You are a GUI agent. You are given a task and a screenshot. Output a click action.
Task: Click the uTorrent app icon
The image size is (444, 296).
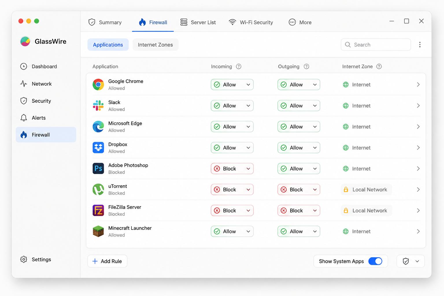pyautogui.click(x=98, y=190)
